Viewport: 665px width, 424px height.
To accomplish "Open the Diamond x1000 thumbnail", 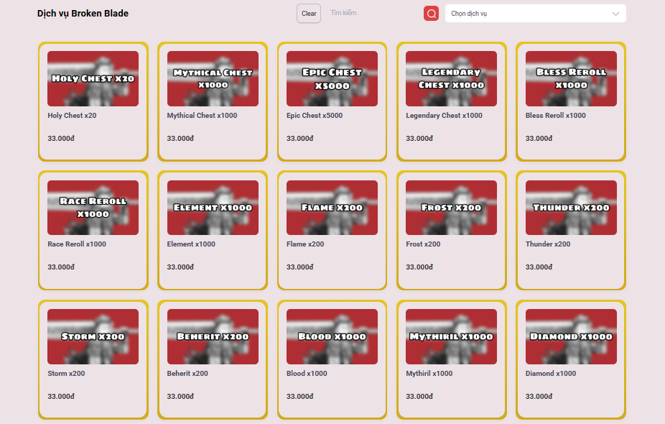I will pos(571,336).
